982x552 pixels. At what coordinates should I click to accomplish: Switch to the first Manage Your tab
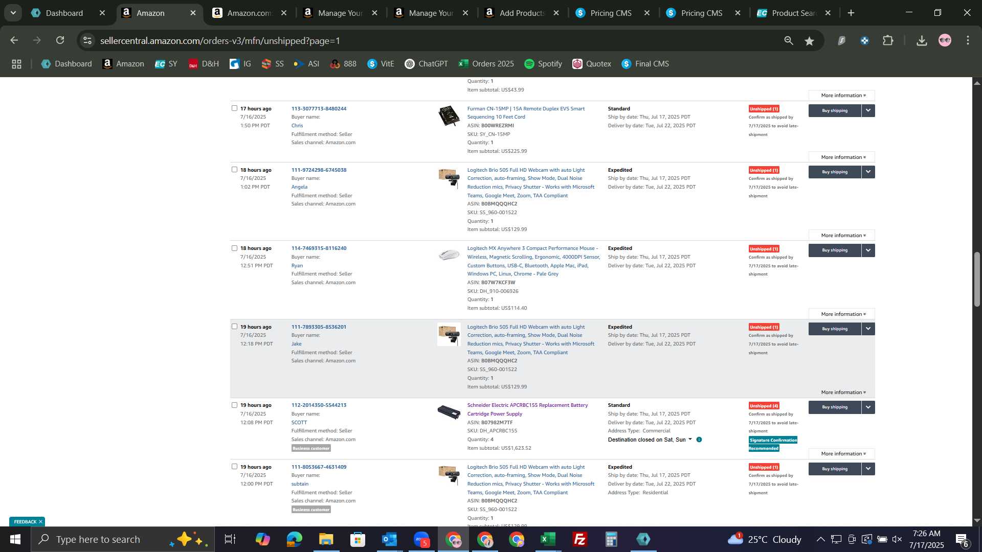[340, 13]
